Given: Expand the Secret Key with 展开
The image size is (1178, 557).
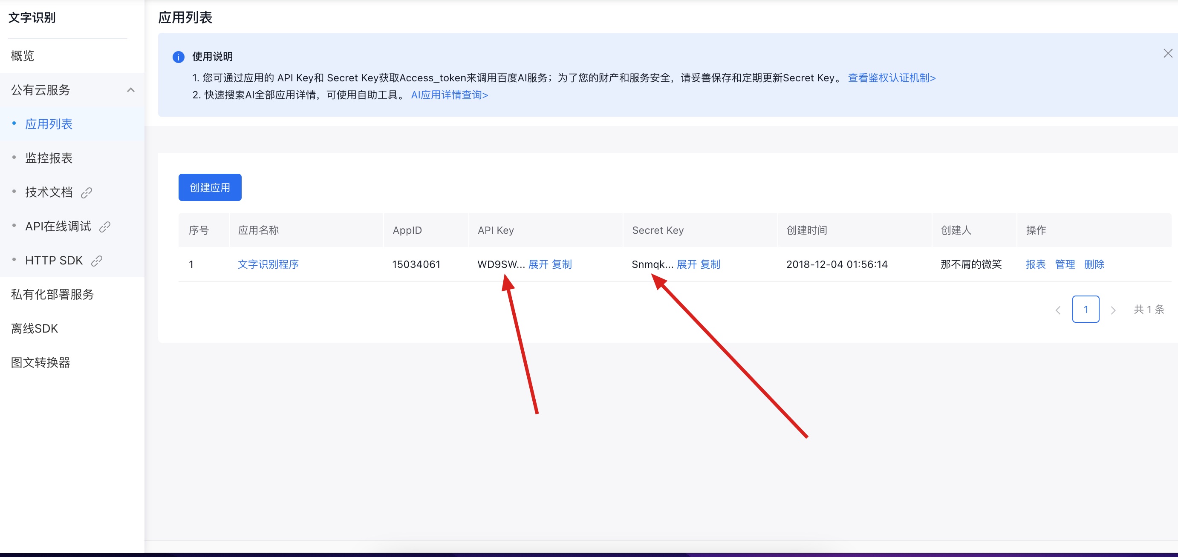Looking at the screenshot, I should [687, 264].
